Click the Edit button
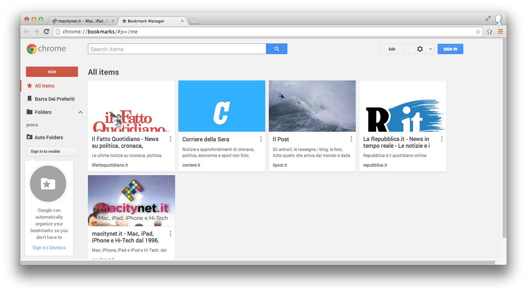The image size is (527, 293). [x=392, y=49]
